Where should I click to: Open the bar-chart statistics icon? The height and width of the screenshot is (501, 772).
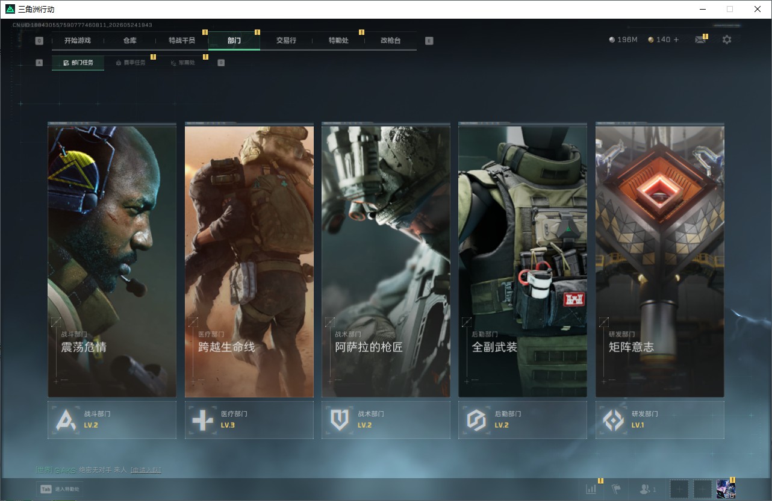pyautogui.click(x=591, y=490)
